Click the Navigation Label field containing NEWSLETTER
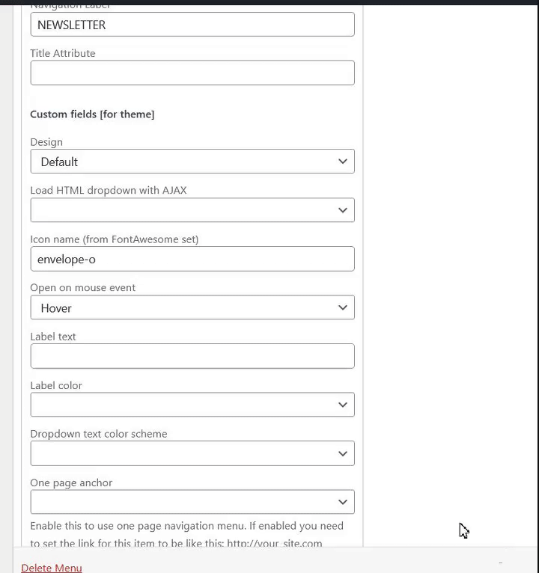 coord(192,25)
